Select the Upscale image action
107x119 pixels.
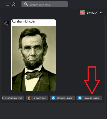coord(62,98)
